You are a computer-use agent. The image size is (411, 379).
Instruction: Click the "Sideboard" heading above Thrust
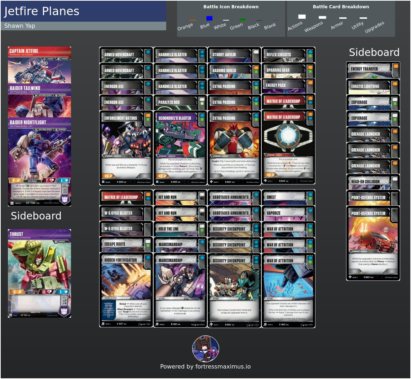coord(36,216)
